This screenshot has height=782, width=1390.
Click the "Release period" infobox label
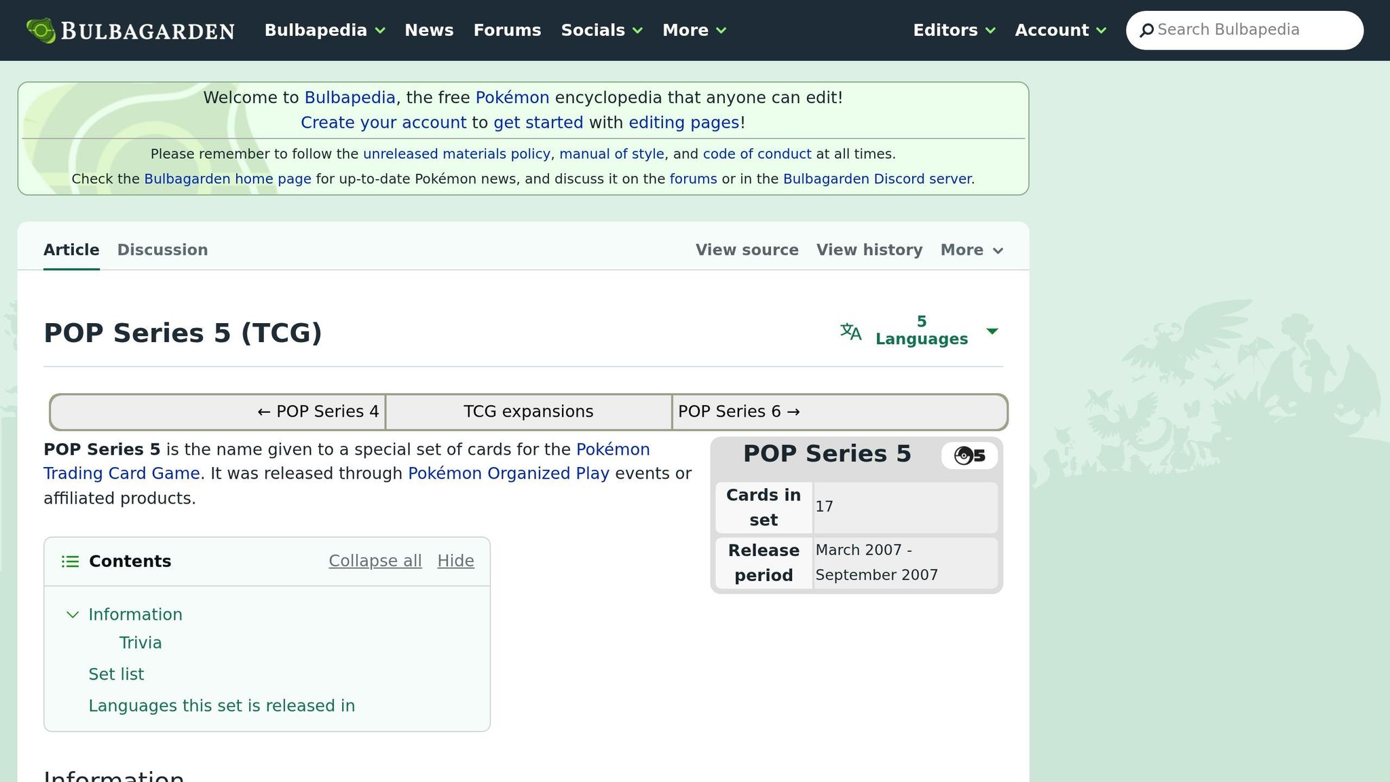point(764,563)
